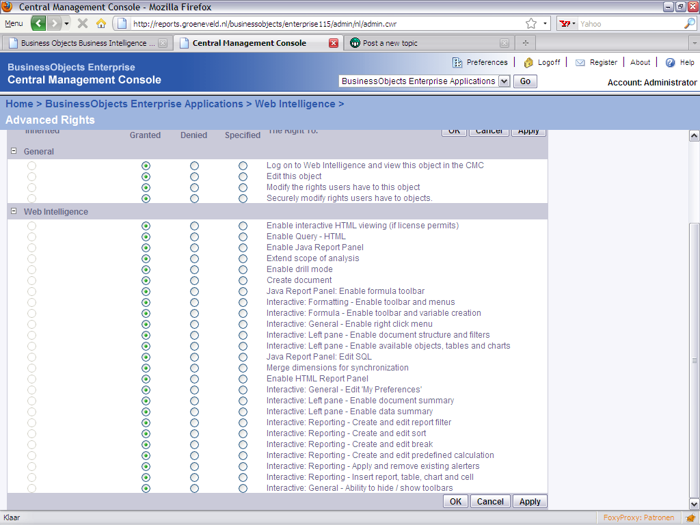Run search with the magnifier icon
The height and width of the screenshot is (525, 700).
tap(690, 24)
